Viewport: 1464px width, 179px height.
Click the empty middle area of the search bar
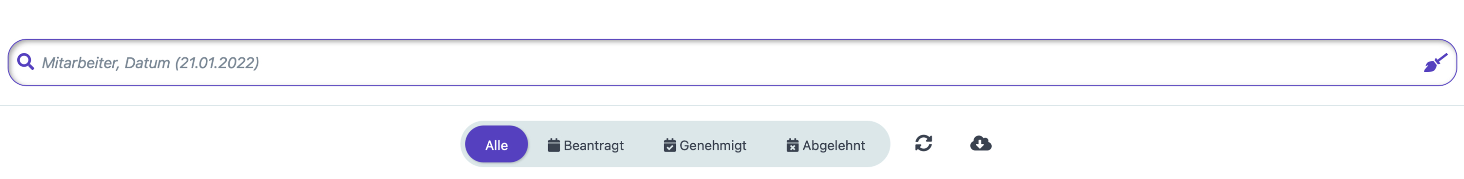tap(795, 62)
